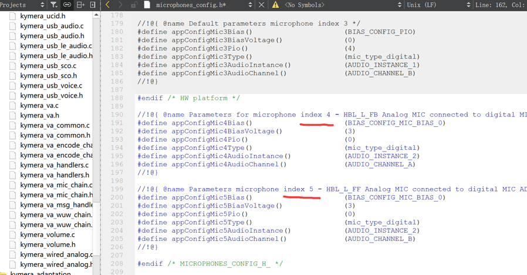
Task: Select kymera_usb_audio.h file
Action: tap(52, 36)
